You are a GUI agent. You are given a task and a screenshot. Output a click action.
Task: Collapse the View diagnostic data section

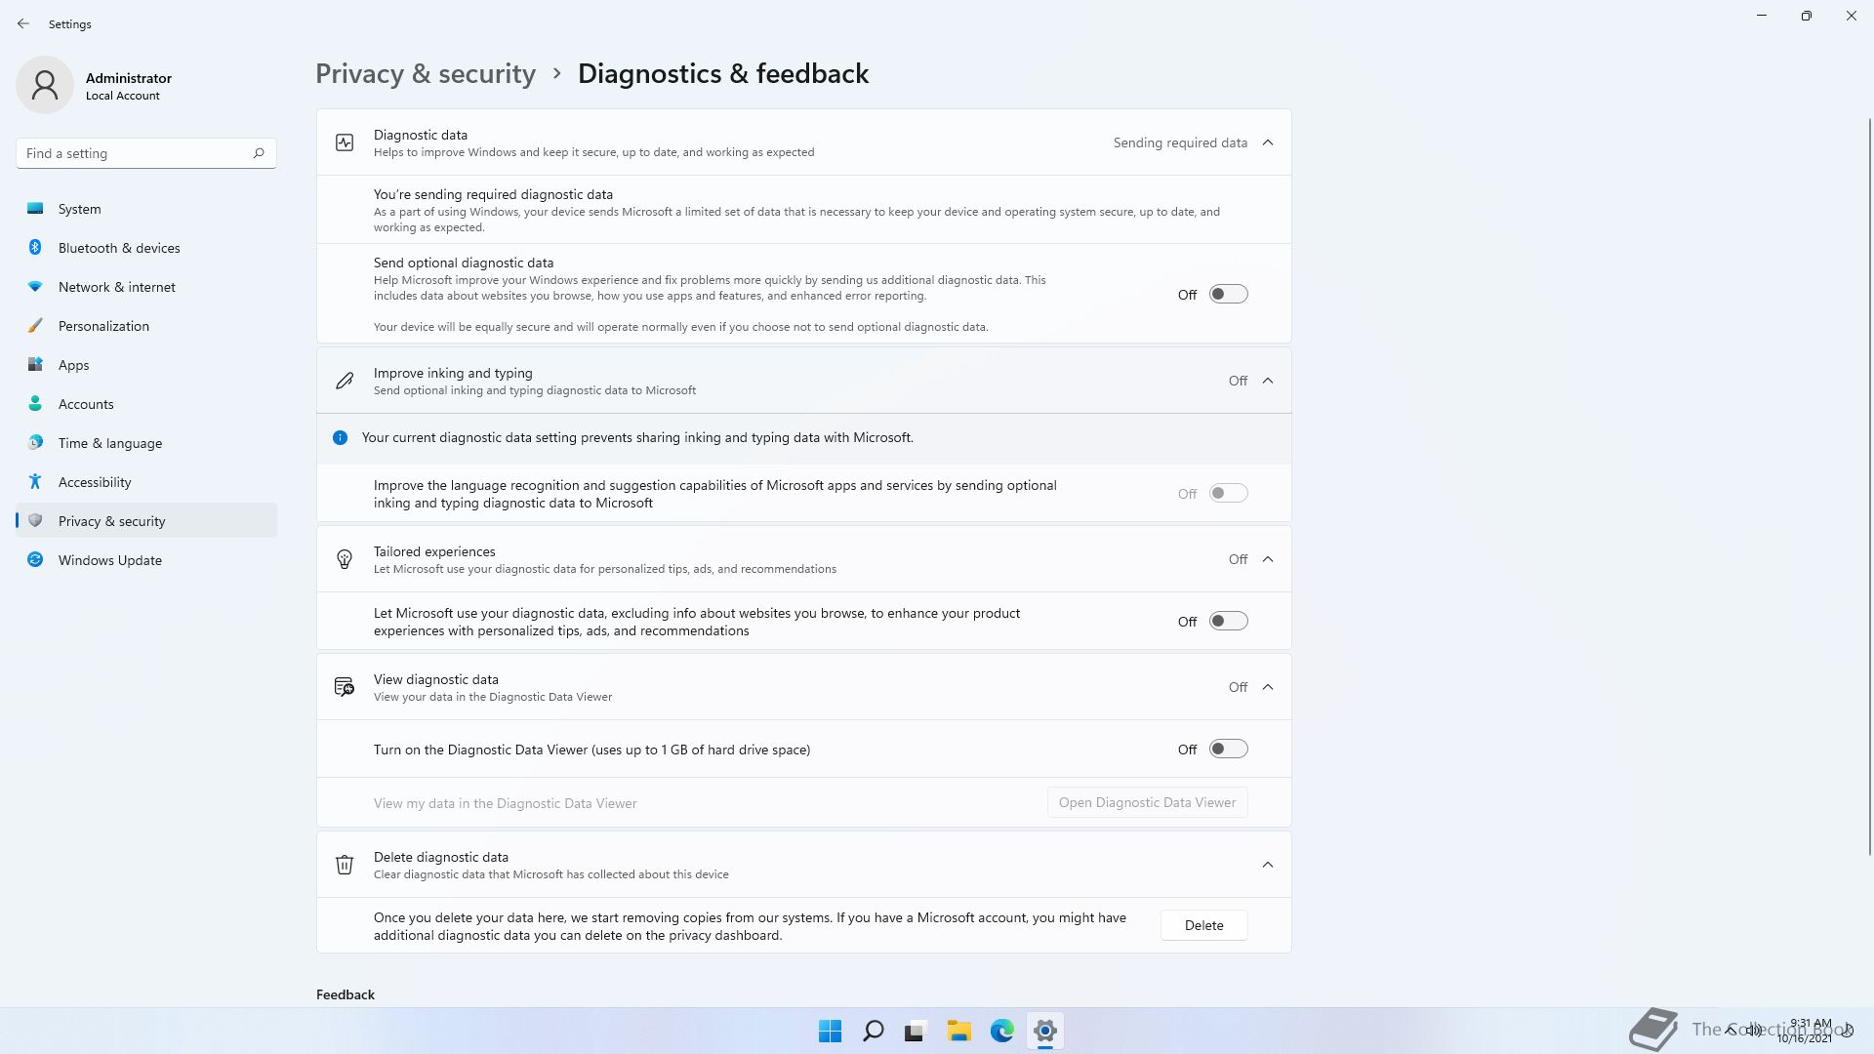click(x=1268, y=687)
